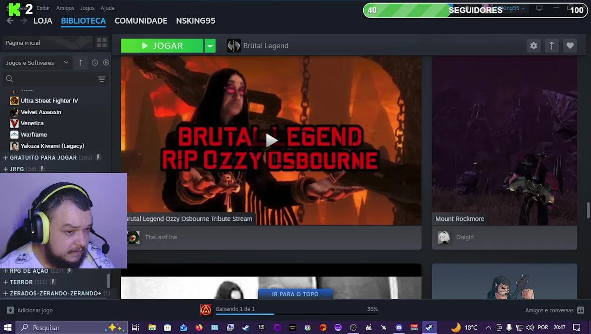Click the download progress bar
Viewport: 591px width, 334px height.
click(x=296, y=315)
